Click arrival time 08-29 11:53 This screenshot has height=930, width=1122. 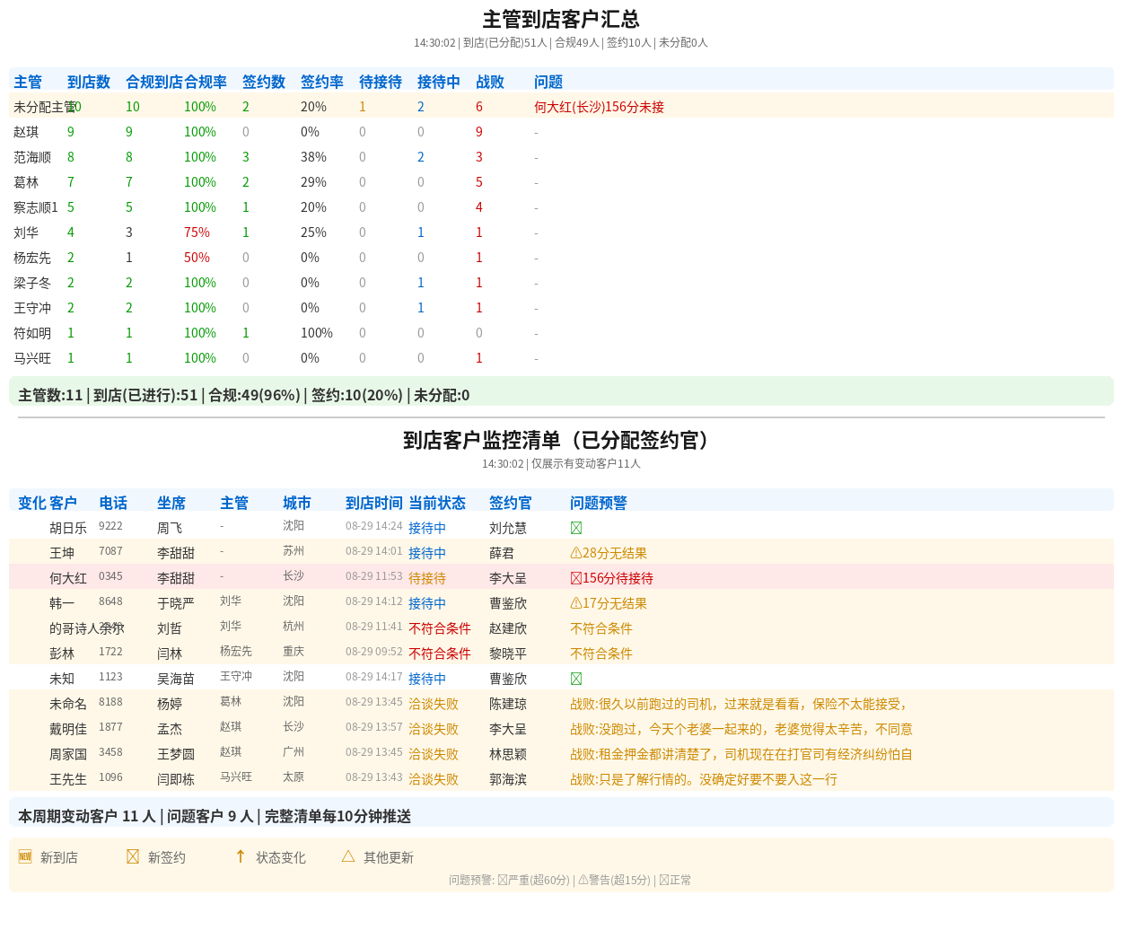tap(374, 576)
